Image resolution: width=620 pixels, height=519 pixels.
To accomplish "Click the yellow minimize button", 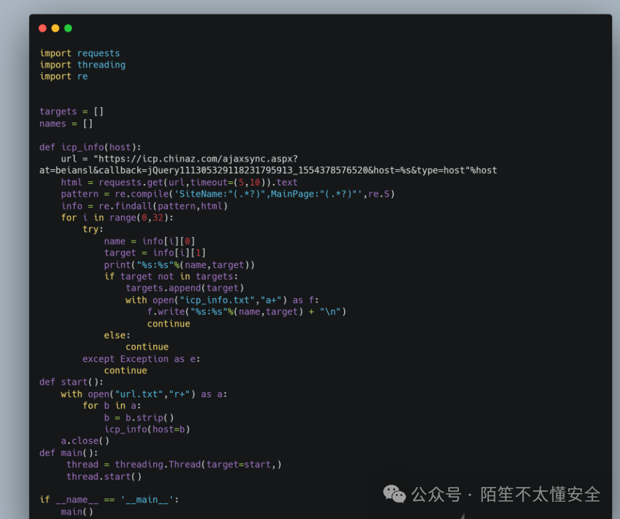I will point(55,28).
